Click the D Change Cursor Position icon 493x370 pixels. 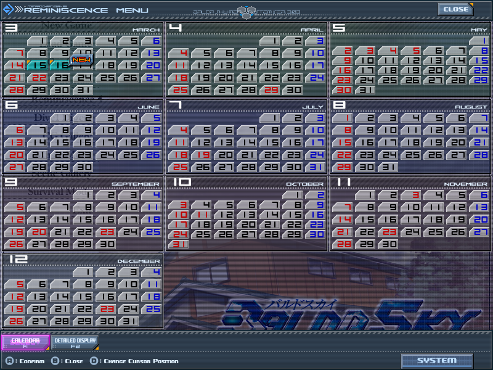94,361
